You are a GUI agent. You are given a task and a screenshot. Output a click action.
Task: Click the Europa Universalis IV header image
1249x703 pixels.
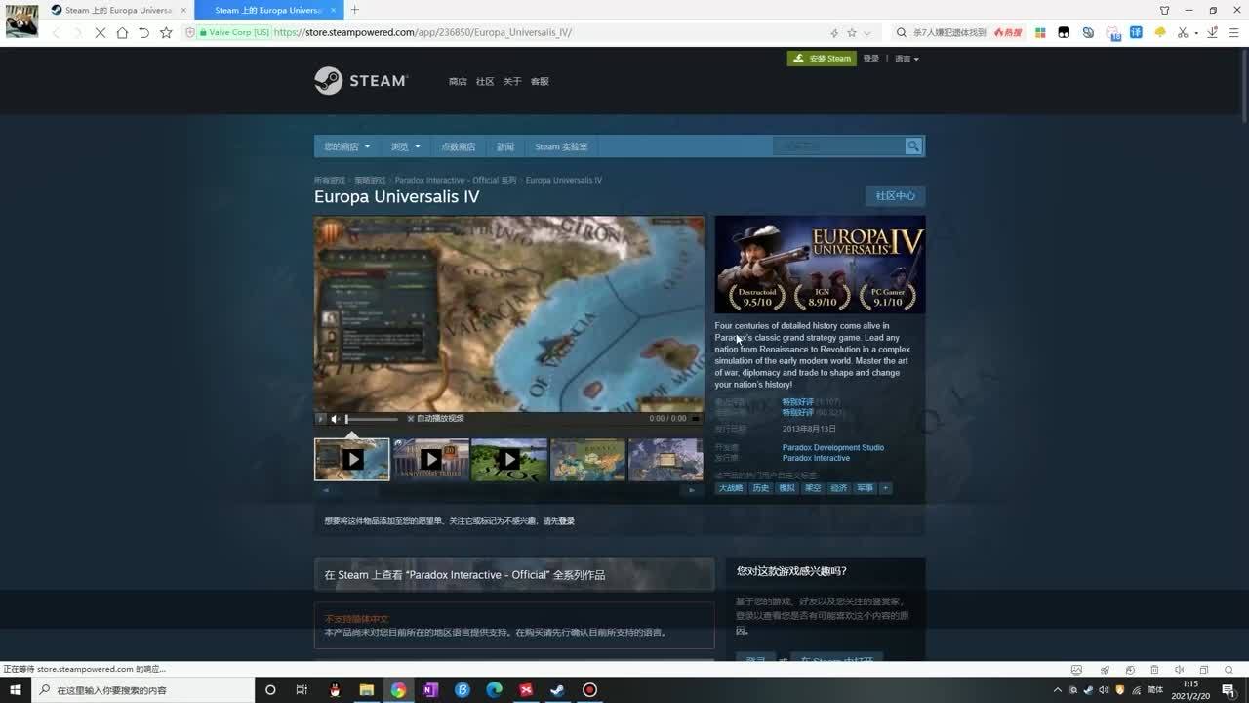click(x=820, y=265)
